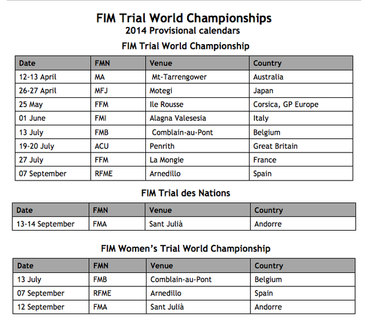The width and height of the screenshot is (368, 325).
Task: Select the Country header of the first table
Action: point(301,63)
